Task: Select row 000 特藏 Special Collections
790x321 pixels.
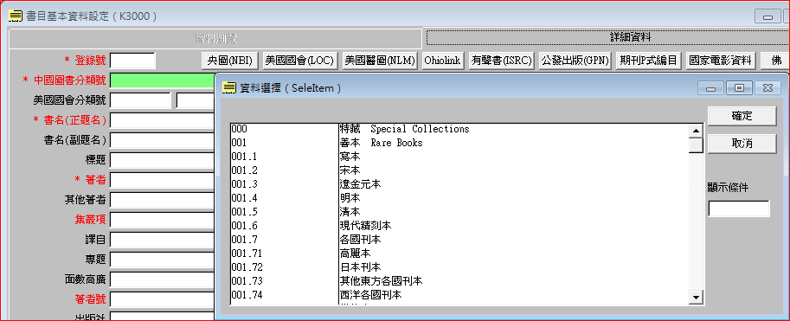Action: (459, 129)
